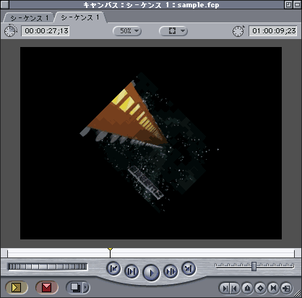Click the Play In to Out button
The image size is (302, 298).
[131, 271]
